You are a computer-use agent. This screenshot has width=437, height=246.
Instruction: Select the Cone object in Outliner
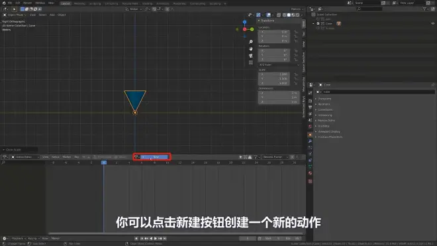329,24
